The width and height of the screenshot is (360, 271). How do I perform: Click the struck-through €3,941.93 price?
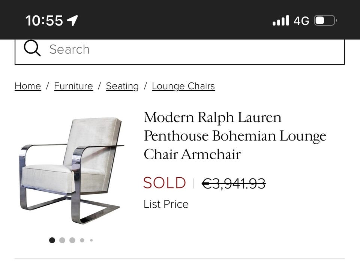(234, 184)
